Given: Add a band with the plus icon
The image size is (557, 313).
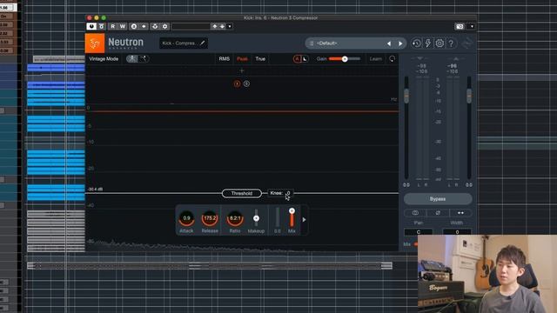Looking at the screenshot, I should [x=242, y=70].
